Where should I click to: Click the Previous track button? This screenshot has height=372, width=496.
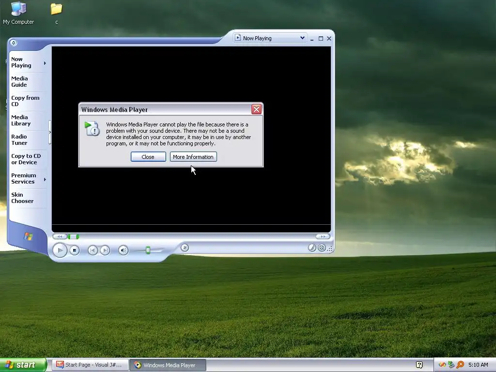pyautogui.click(x=93, y=250)
